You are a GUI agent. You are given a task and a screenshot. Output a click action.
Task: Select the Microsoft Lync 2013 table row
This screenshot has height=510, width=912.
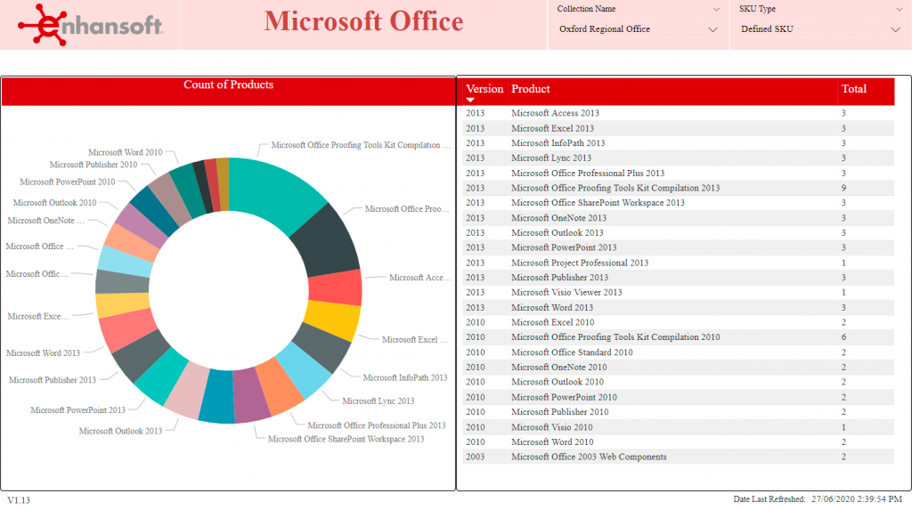(678, 158)
